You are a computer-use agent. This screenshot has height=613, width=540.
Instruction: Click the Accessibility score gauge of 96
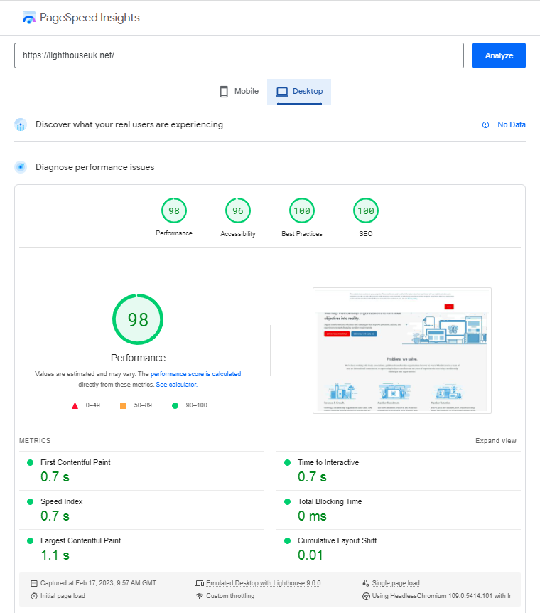238,210
